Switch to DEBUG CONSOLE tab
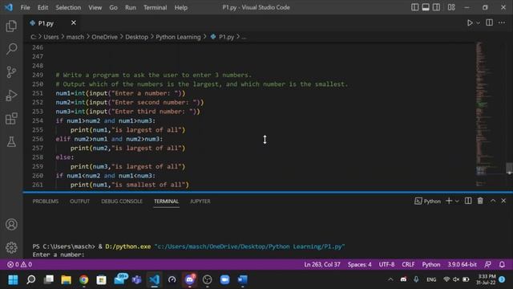513x289 pixels. click(x=122, y=201)
